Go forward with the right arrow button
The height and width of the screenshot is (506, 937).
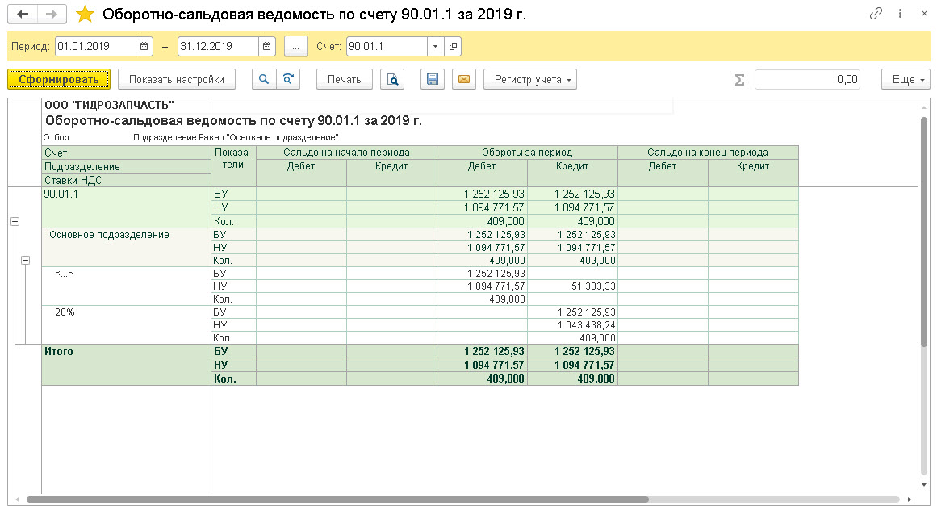(x=52, y=14)
